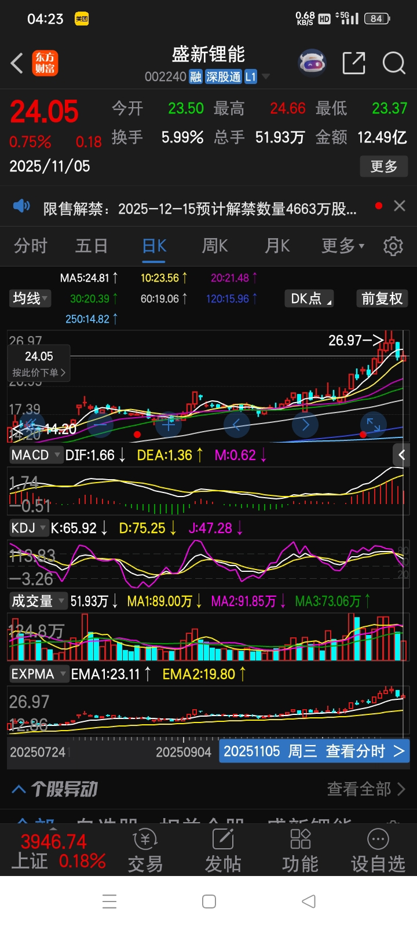Dismiss the 限售解禁 notice with X
Viewport: 417px width, 927px height.
point(399,206)
